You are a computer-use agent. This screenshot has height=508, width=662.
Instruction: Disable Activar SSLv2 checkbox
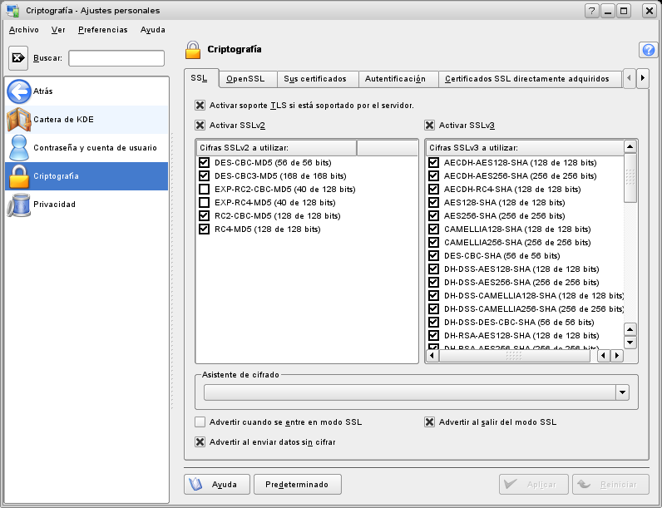[x=200, y=126]
